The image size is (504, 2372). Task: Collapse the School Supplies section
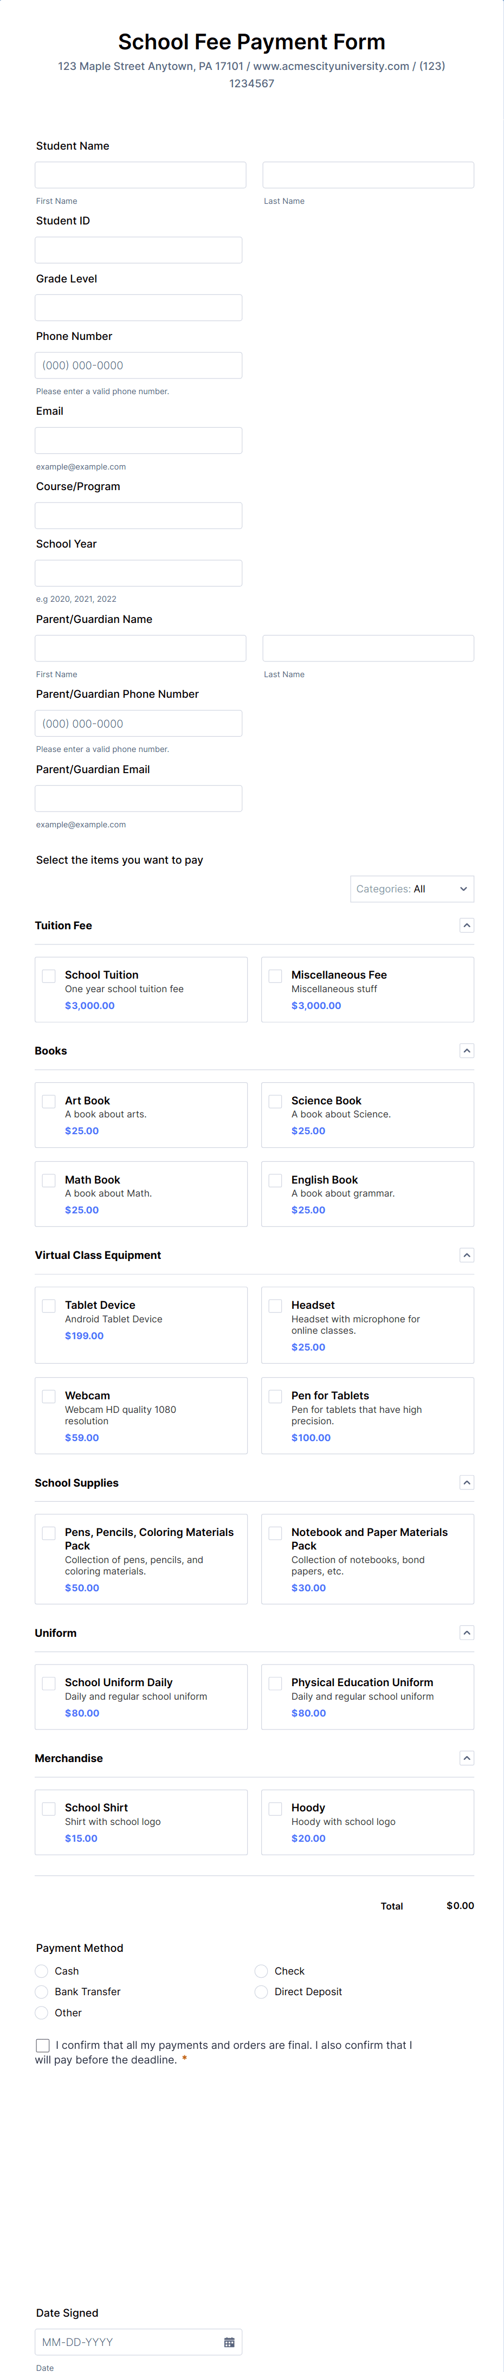pos(467,1482)
